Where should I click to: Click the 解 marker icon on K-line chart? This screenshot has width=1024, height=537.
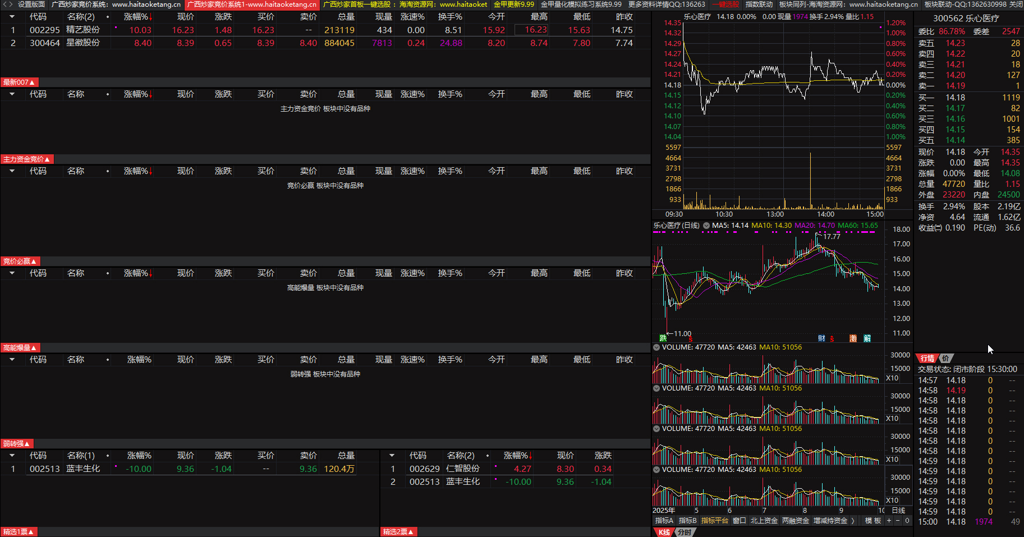pos(867,338)
